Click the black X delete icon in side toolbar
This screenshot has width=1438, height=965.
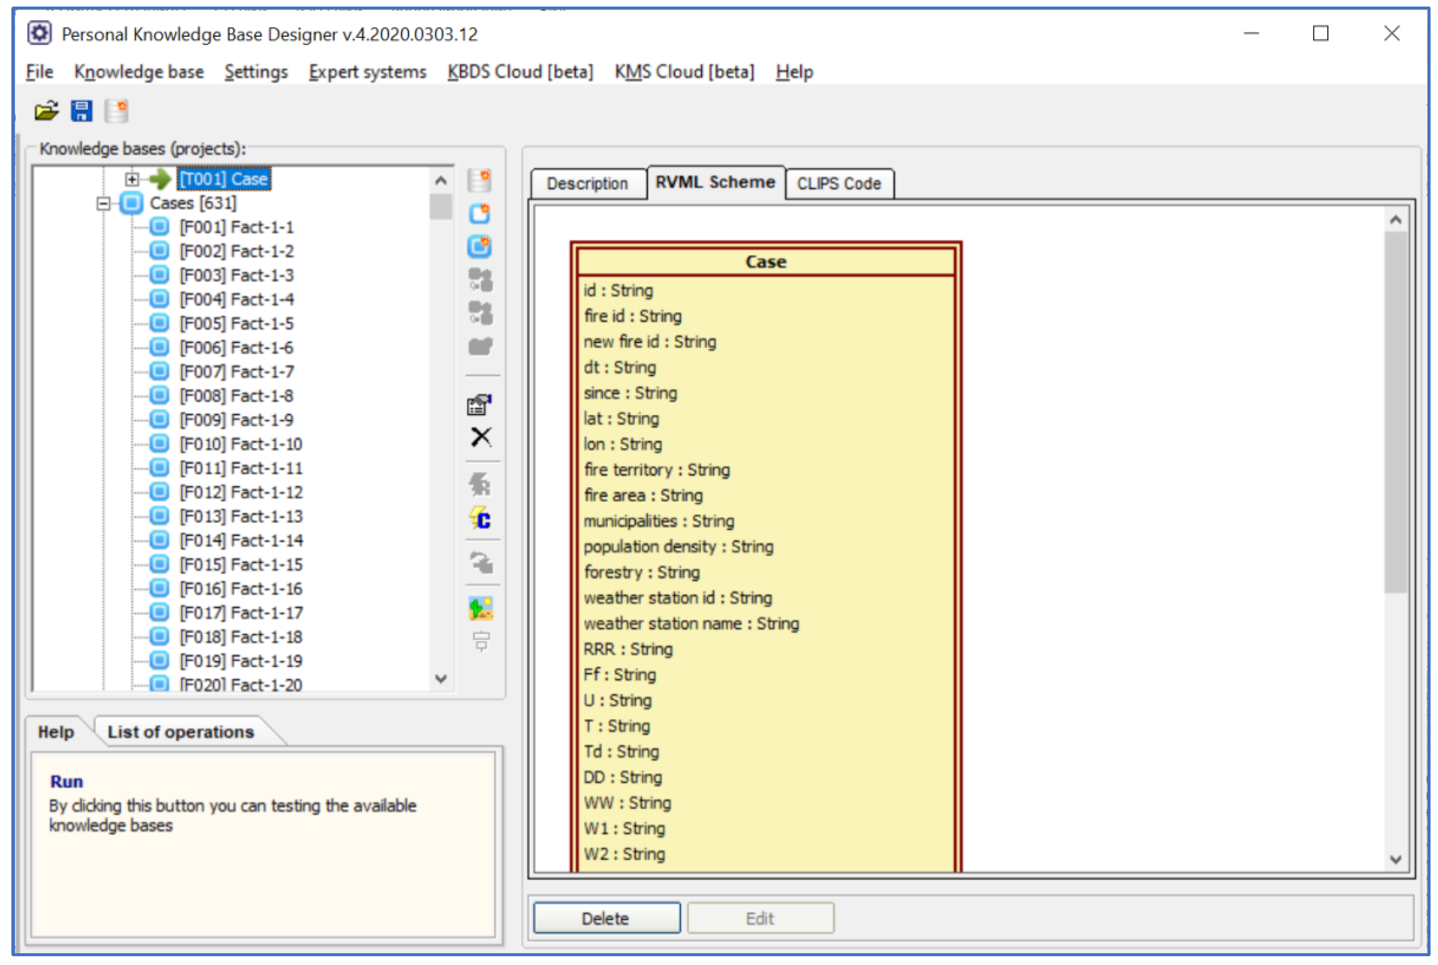[481, 437]
